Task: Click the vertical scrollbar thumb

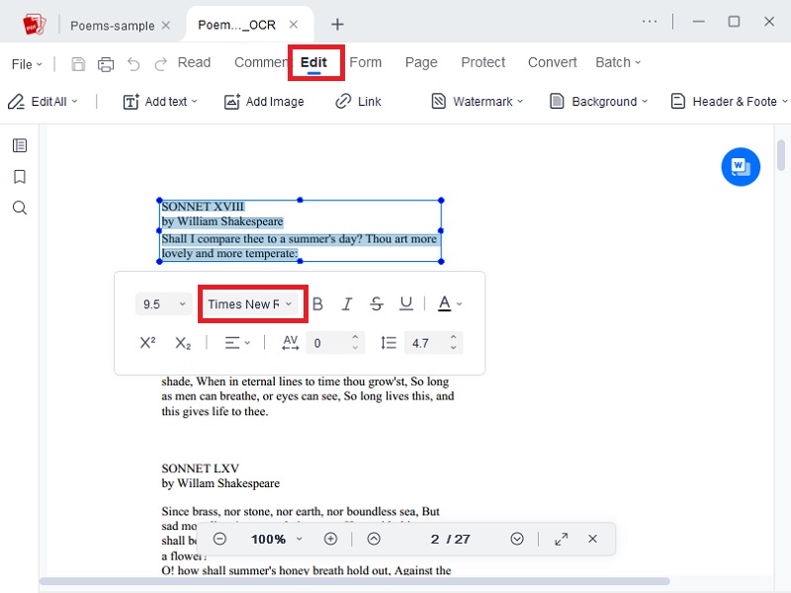Action: (781, 156)
